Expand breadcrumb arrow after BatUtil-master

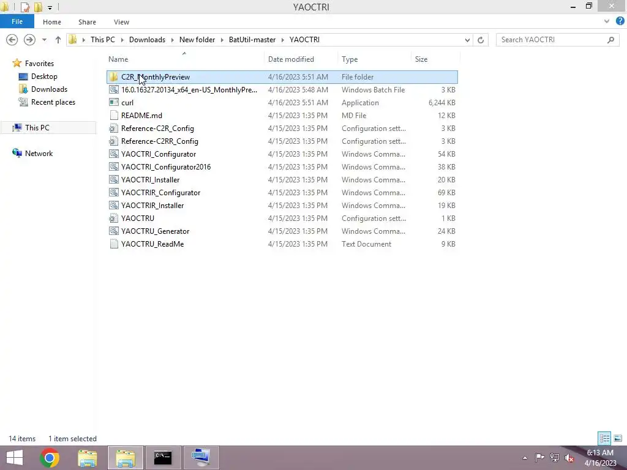pyautogui.click(x=283, y=40)
